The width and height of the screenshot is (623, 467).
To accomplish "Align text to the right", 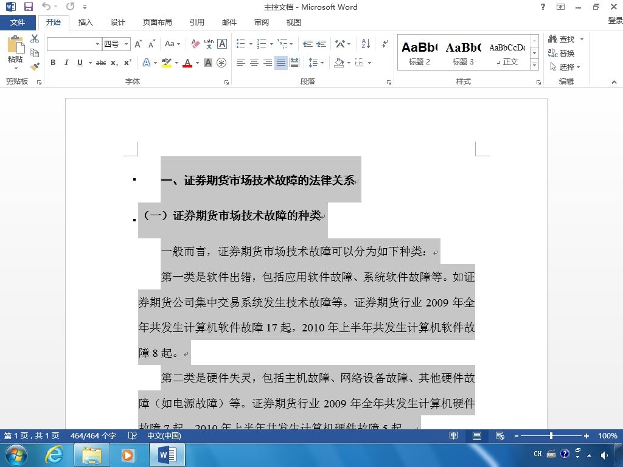I will coord(268,63).
